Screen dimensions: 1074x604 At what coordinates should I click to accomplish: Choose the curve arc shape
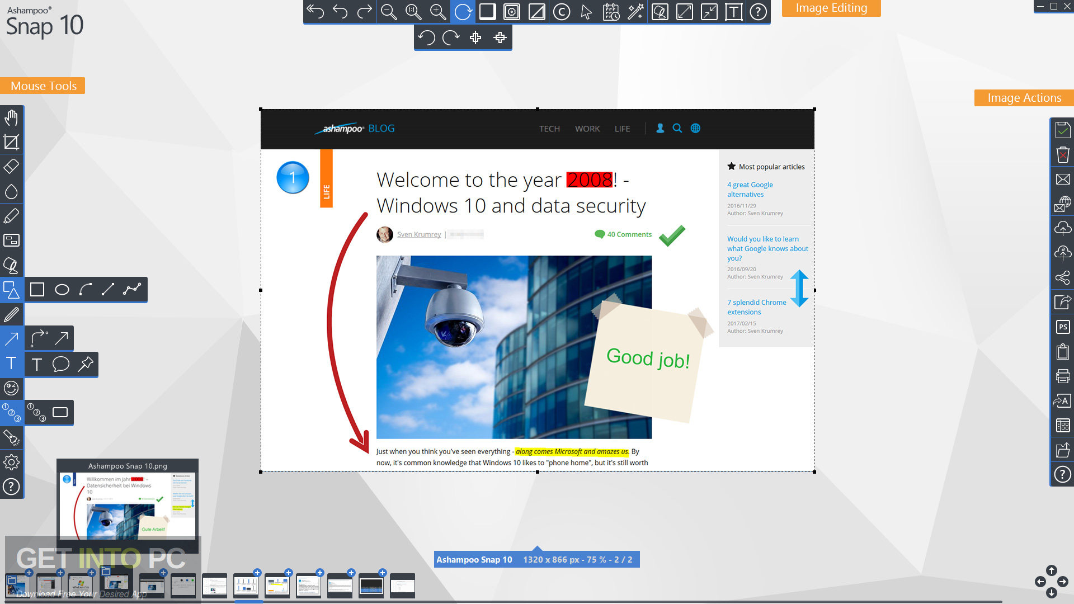pyautogui.click(x=85, y=290)
